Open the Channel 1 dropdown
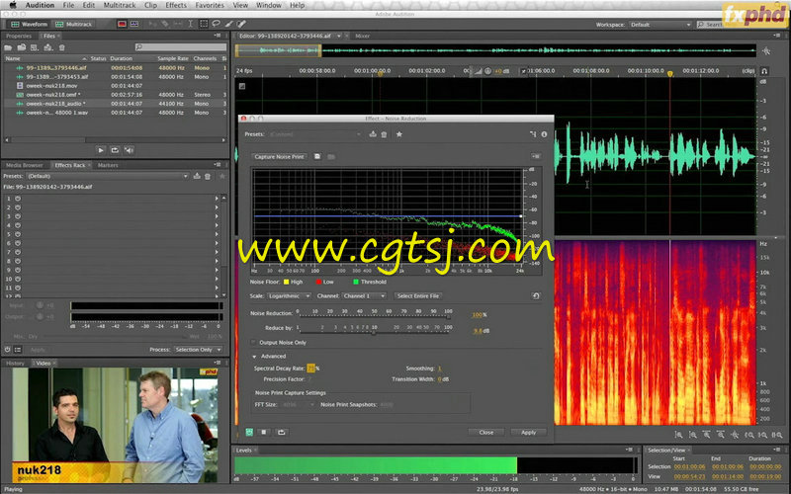Image resolution: width=791 pixels, height=494 pixels. coord(364,295)
